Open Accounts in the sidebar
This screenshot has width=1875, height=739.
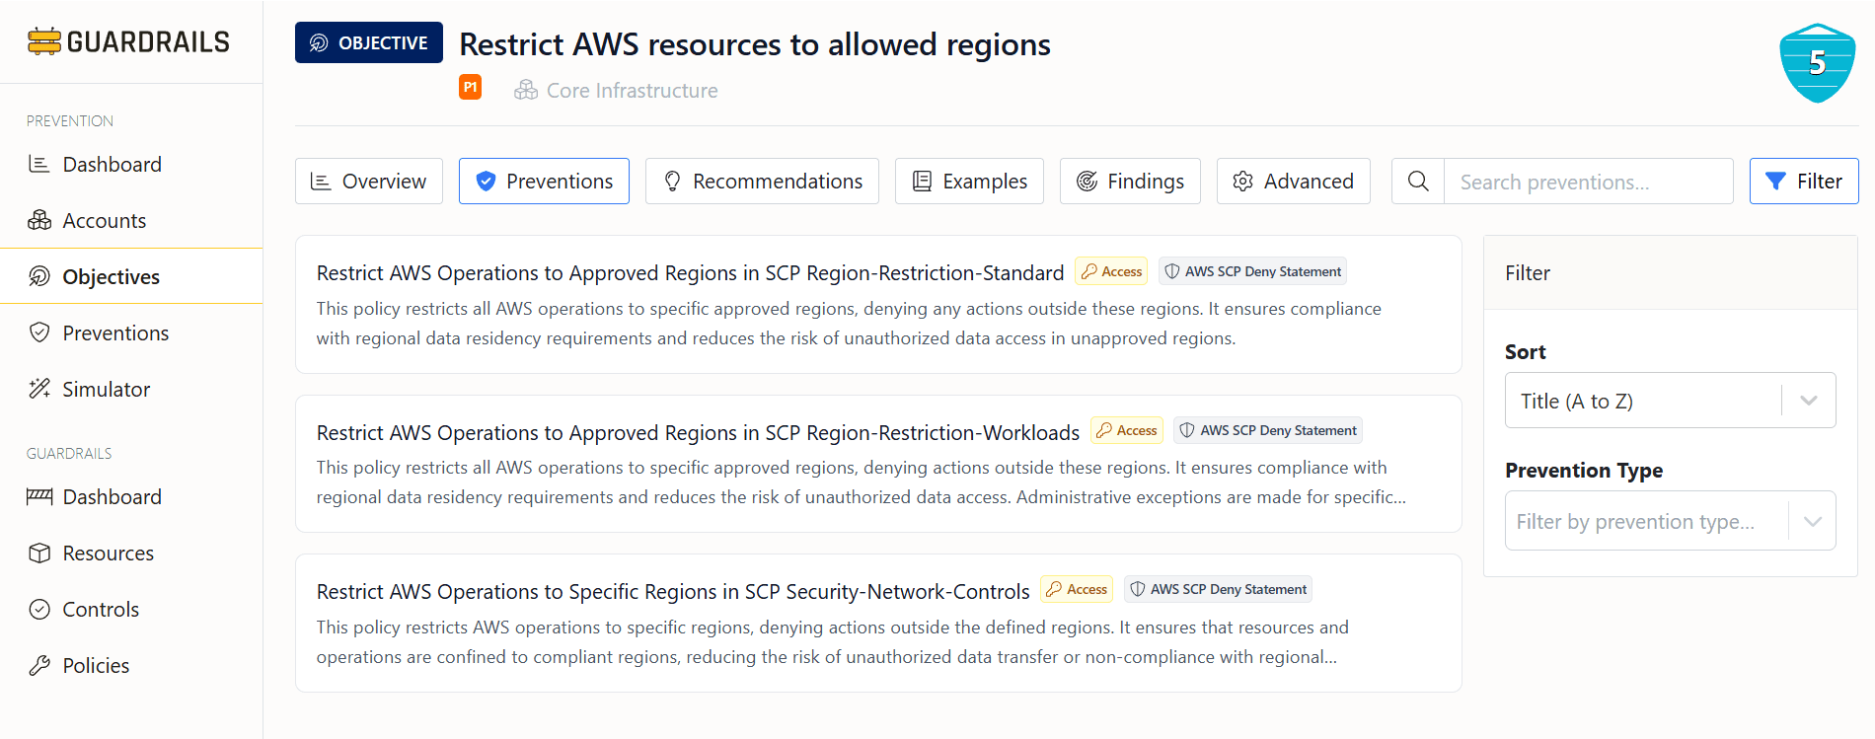click(x=104, y=221)
